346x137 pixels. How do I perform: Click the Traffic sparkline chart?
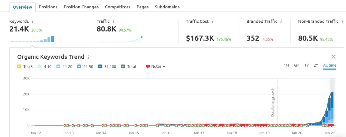click(x=120, y=39)
